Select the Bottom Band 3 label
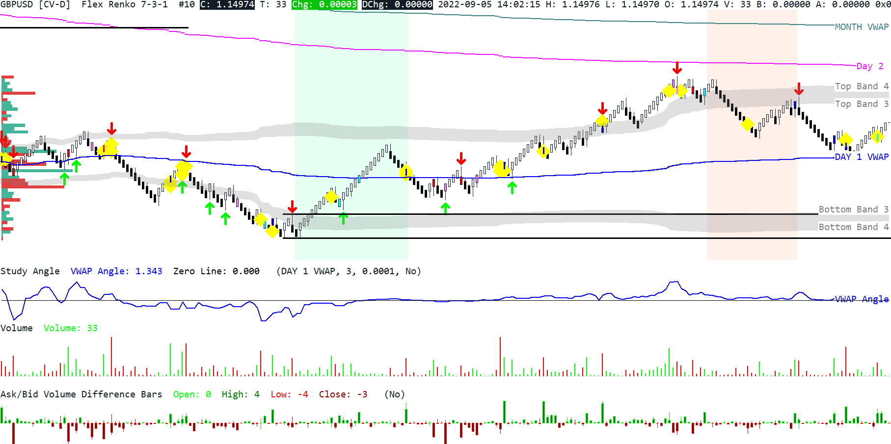 coord(854,209)
